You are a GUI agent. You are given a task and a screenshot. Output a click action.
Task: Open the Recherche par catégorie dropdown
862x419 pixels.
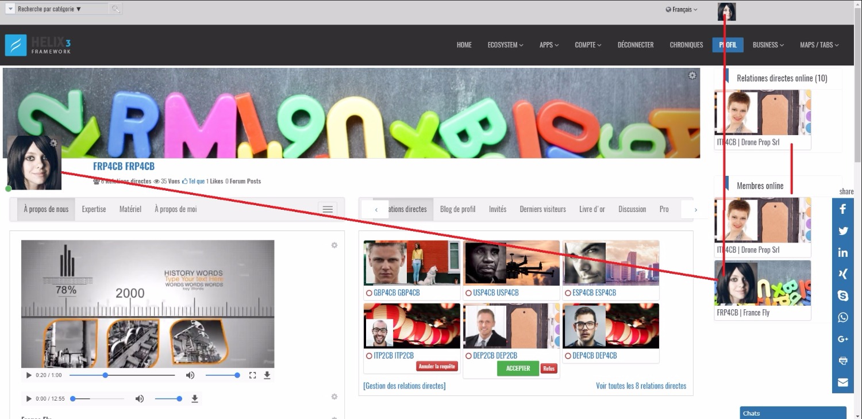(61, 9)
